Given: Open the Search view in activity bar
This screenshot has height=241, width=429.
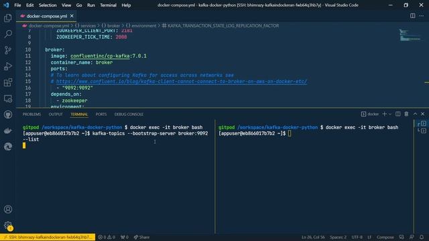Looking at the screenshot, I should click(x=8, y=34).
